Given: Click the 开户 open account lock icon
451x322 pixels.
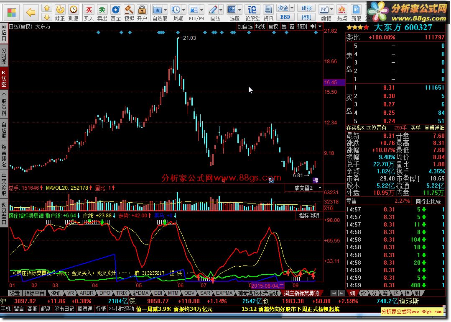Looking at the screenshot, I should [142, 10].
